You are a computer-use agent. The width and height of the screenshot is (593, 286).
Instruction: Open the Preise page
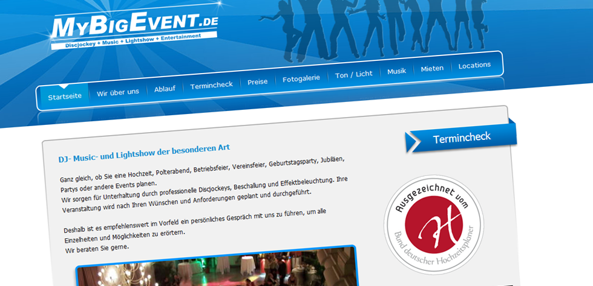257,82
